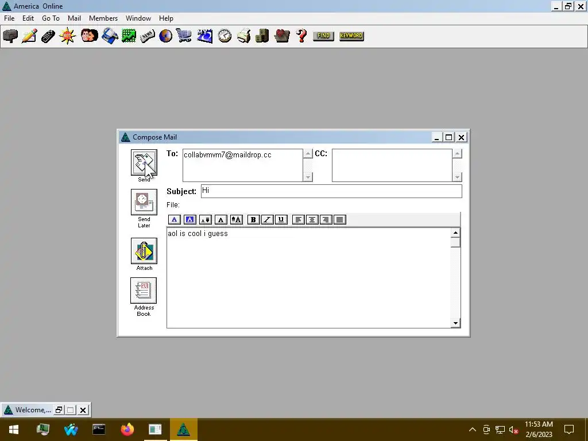Open the My AOL toolbar icon
The image size is (588, 441).
[205, 36]
